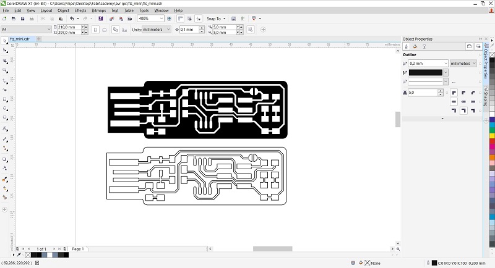Screen dimensions: 495x268
Task: Open the Tools menu
Action: coord(144,10)
